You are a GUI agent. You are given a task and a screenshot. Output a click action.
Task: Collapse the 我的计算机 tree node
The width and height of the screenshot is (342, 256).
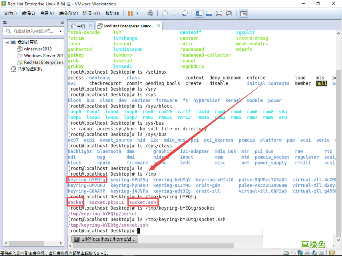click(x=8, y=42)
